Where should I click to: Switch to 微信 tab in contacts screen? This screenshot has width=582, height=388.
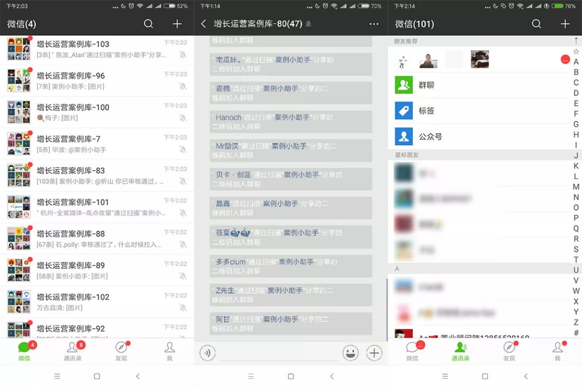pyautogui.click(x=412, y=351)
